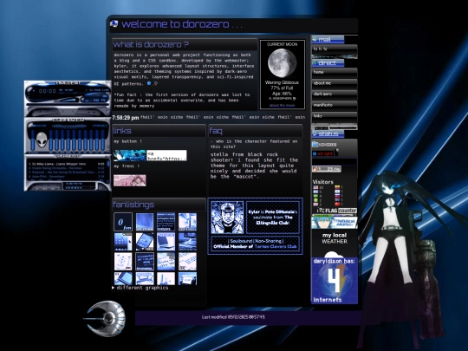Viewport: 468px width, 351px height.
Task: Click the dorozero title bar icon
Action: pyautogui.click(x=114, y=24)
